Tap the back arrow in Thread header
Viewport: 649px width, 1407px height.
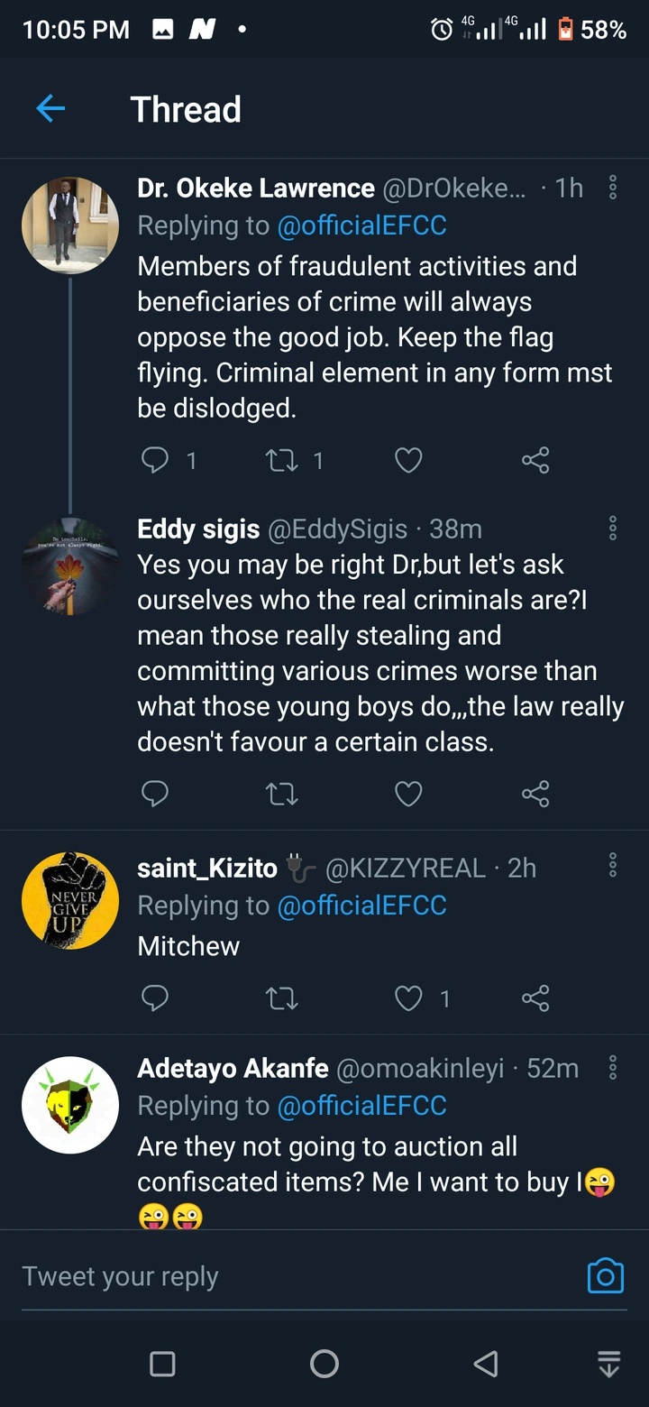pos(50,109)
